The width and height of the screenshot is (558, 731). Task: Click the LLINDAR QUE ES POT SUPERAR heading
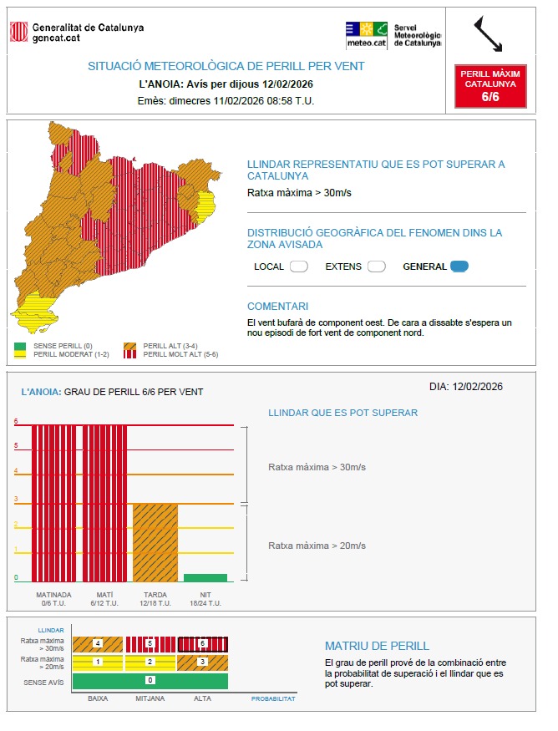coord(342,413)
